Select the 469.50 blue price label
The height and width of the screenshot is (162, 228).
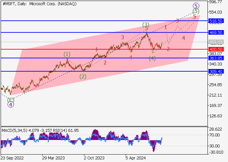216,32
